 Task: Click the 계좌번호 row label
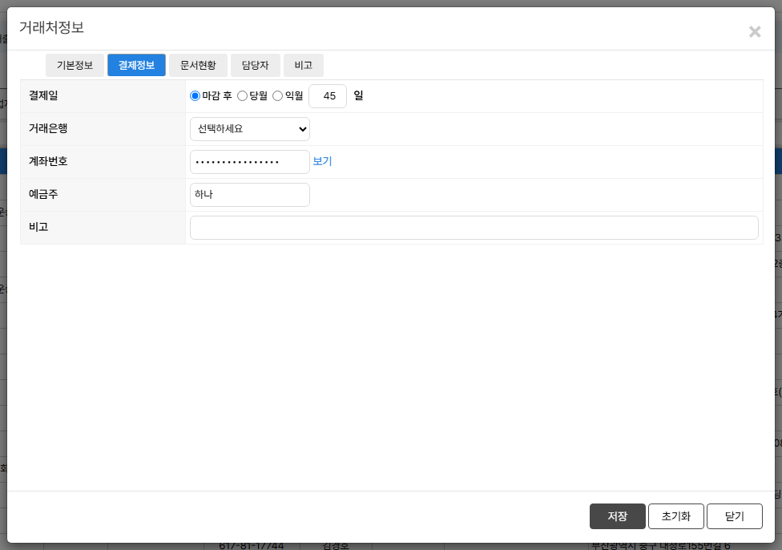(x=48, y=161)
